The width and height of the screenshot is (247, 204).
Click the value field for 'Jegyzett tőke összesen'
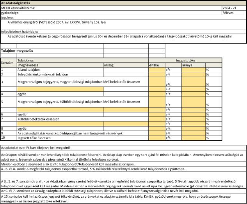(x=157, y=138)
